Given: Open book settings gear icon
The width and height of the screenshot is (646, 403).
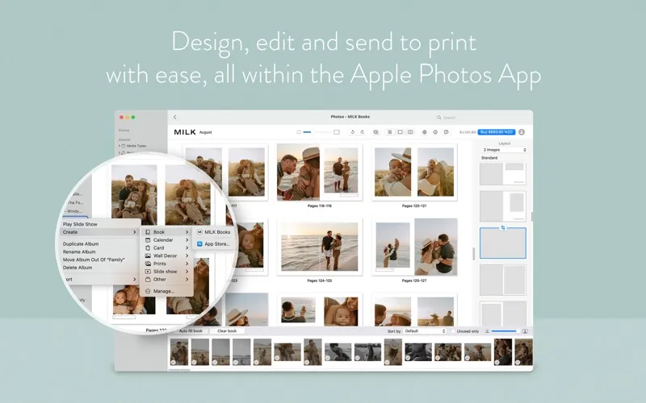Looking at the screenshot, I should tap(425, 132).
